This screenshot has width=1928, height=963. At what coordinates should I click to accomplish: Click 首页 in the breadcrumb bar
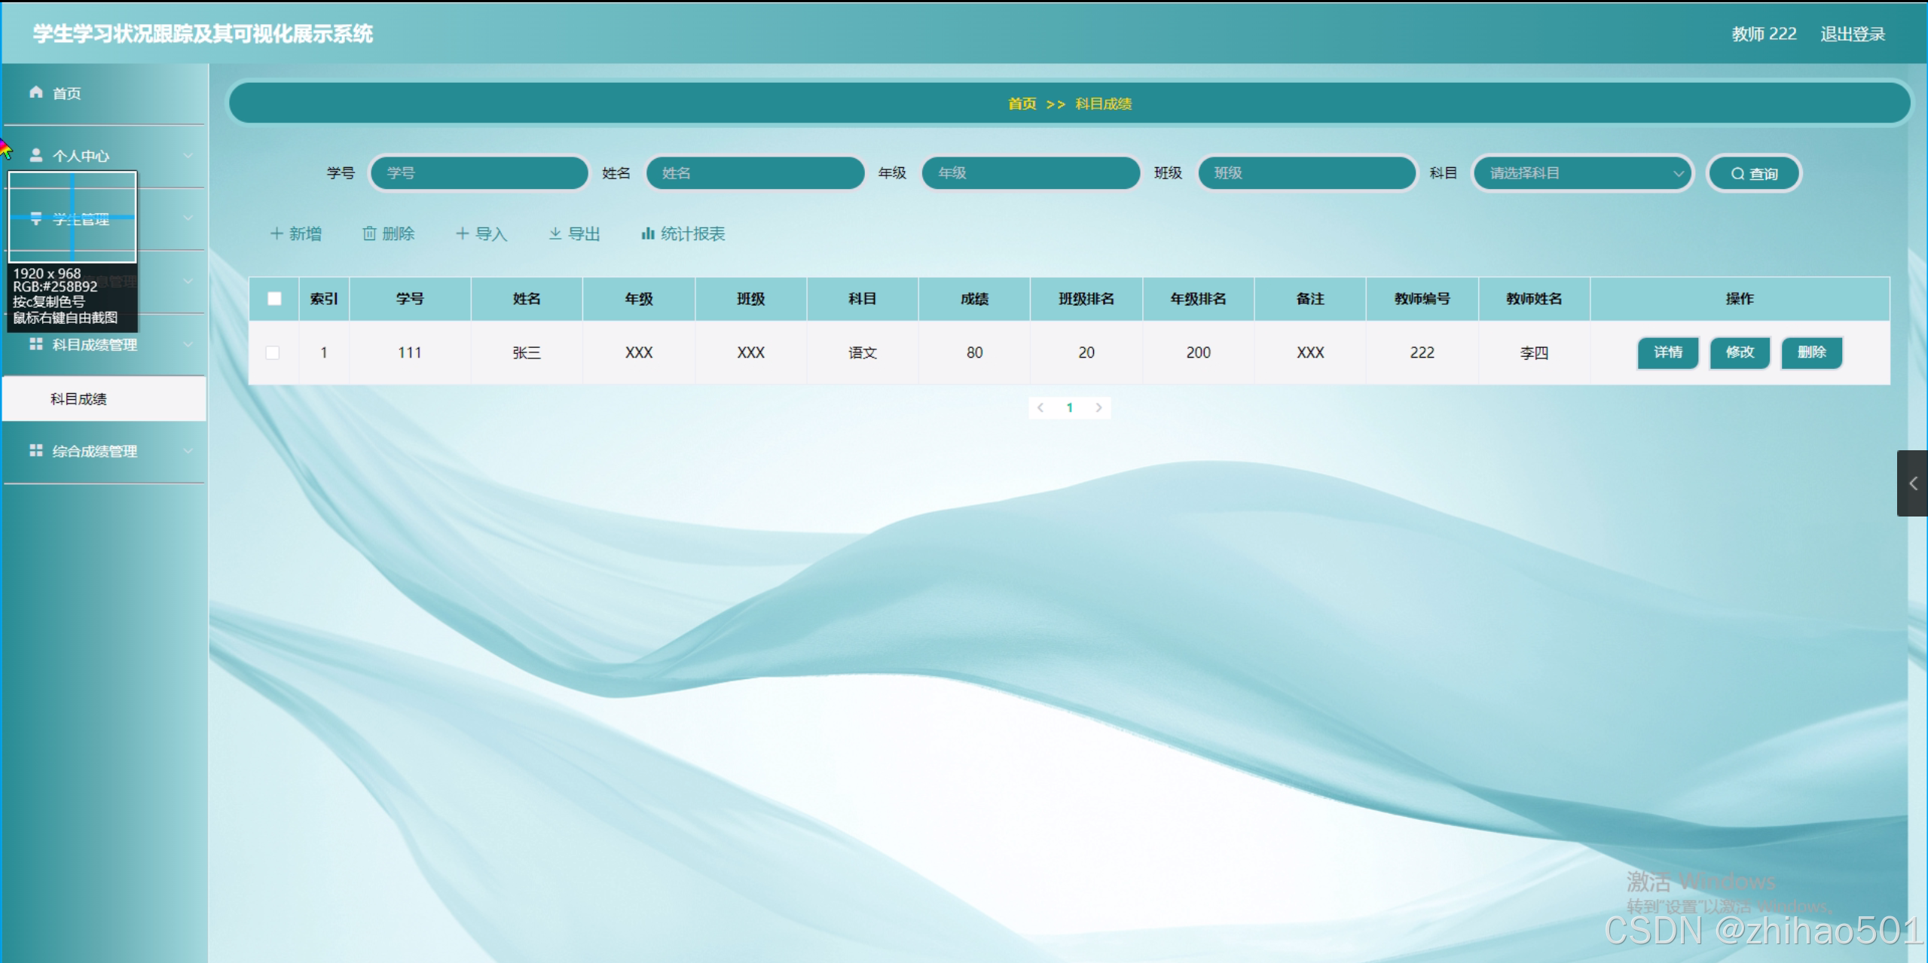coord(1022,104)
